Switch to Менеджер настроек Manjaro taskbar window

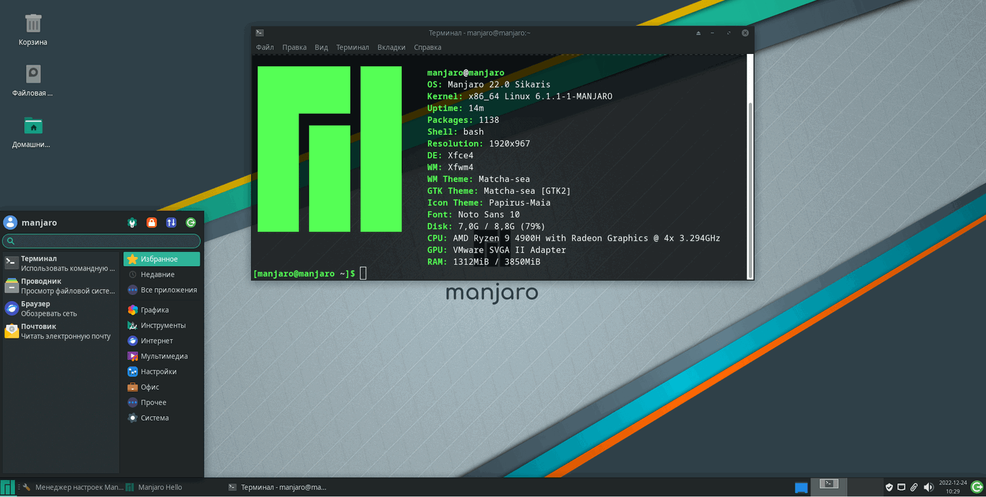point(72,487)
